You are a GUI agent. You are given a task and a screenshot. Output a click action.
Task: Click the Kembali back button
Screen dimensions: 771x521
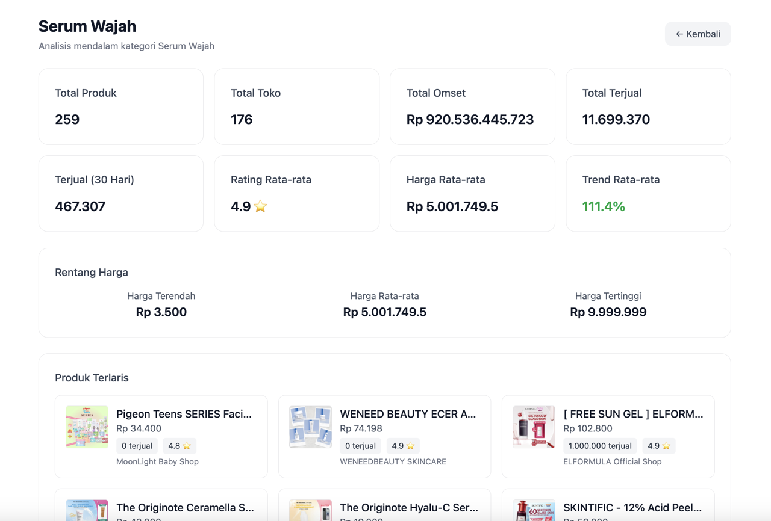tap(698, 34)
